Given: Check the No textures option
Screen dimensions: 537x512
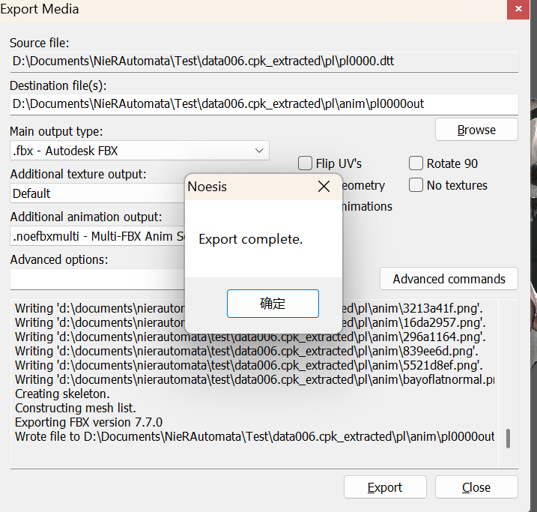Looking at the screenshot, I should pos(416,185).
